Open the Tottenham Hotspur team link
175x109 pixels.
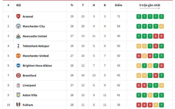tap(35, 46)
